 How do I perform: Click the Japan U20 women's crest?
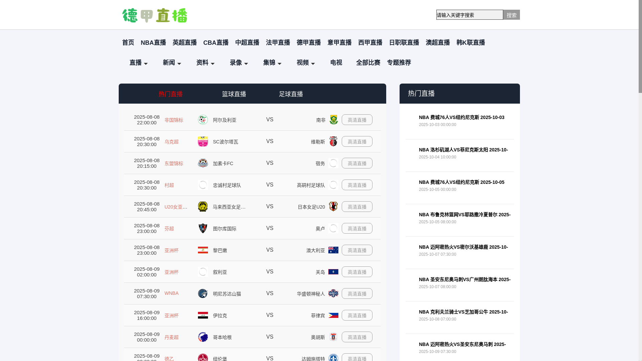click(333, 207)
